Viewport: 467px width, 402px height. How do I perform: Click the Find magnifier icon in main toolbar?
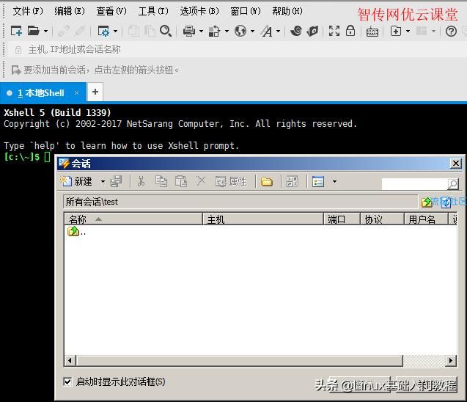(x=165, y=31)
